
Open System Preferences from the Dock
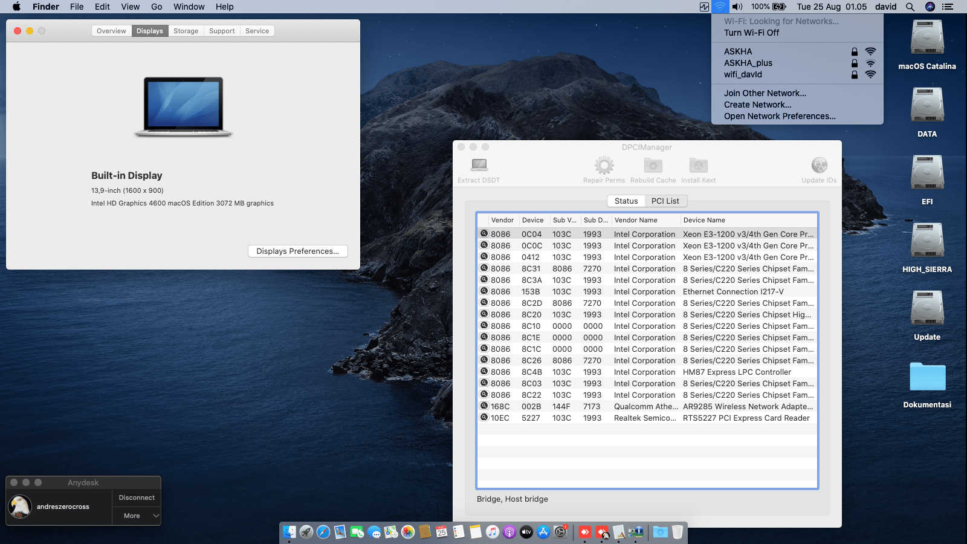(x=560, y=532)
